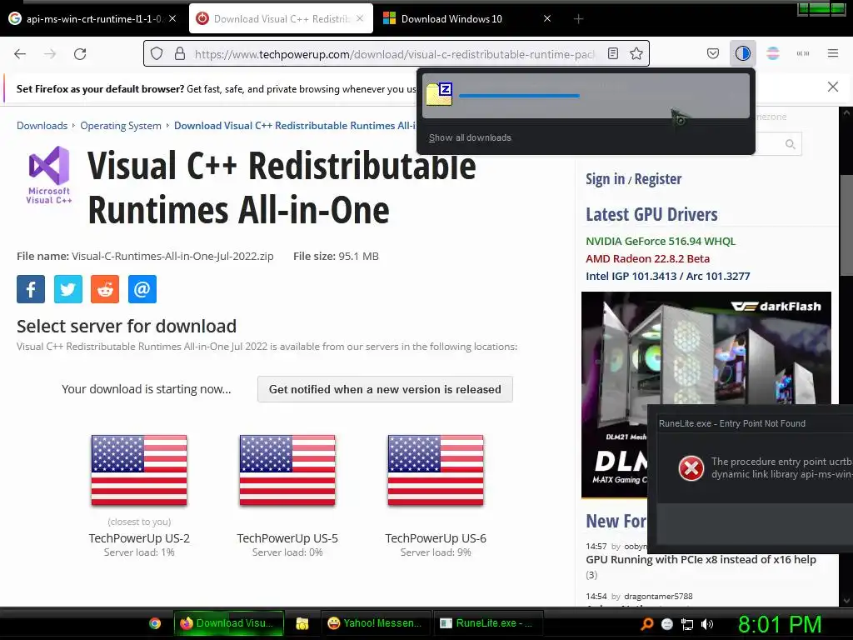Open the file manager taskbar icon
853x640 pixels.
pyautogui.click(x=302, y=623)
